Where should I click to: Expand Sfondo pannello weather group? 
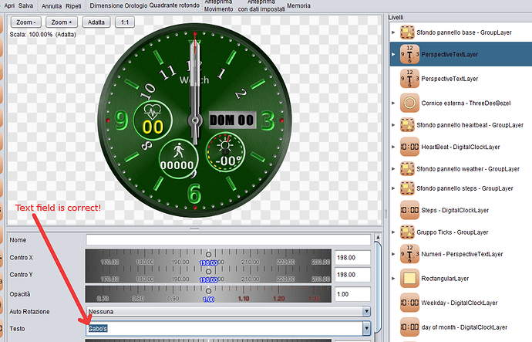pyautogui.click(x=393, y=169)
